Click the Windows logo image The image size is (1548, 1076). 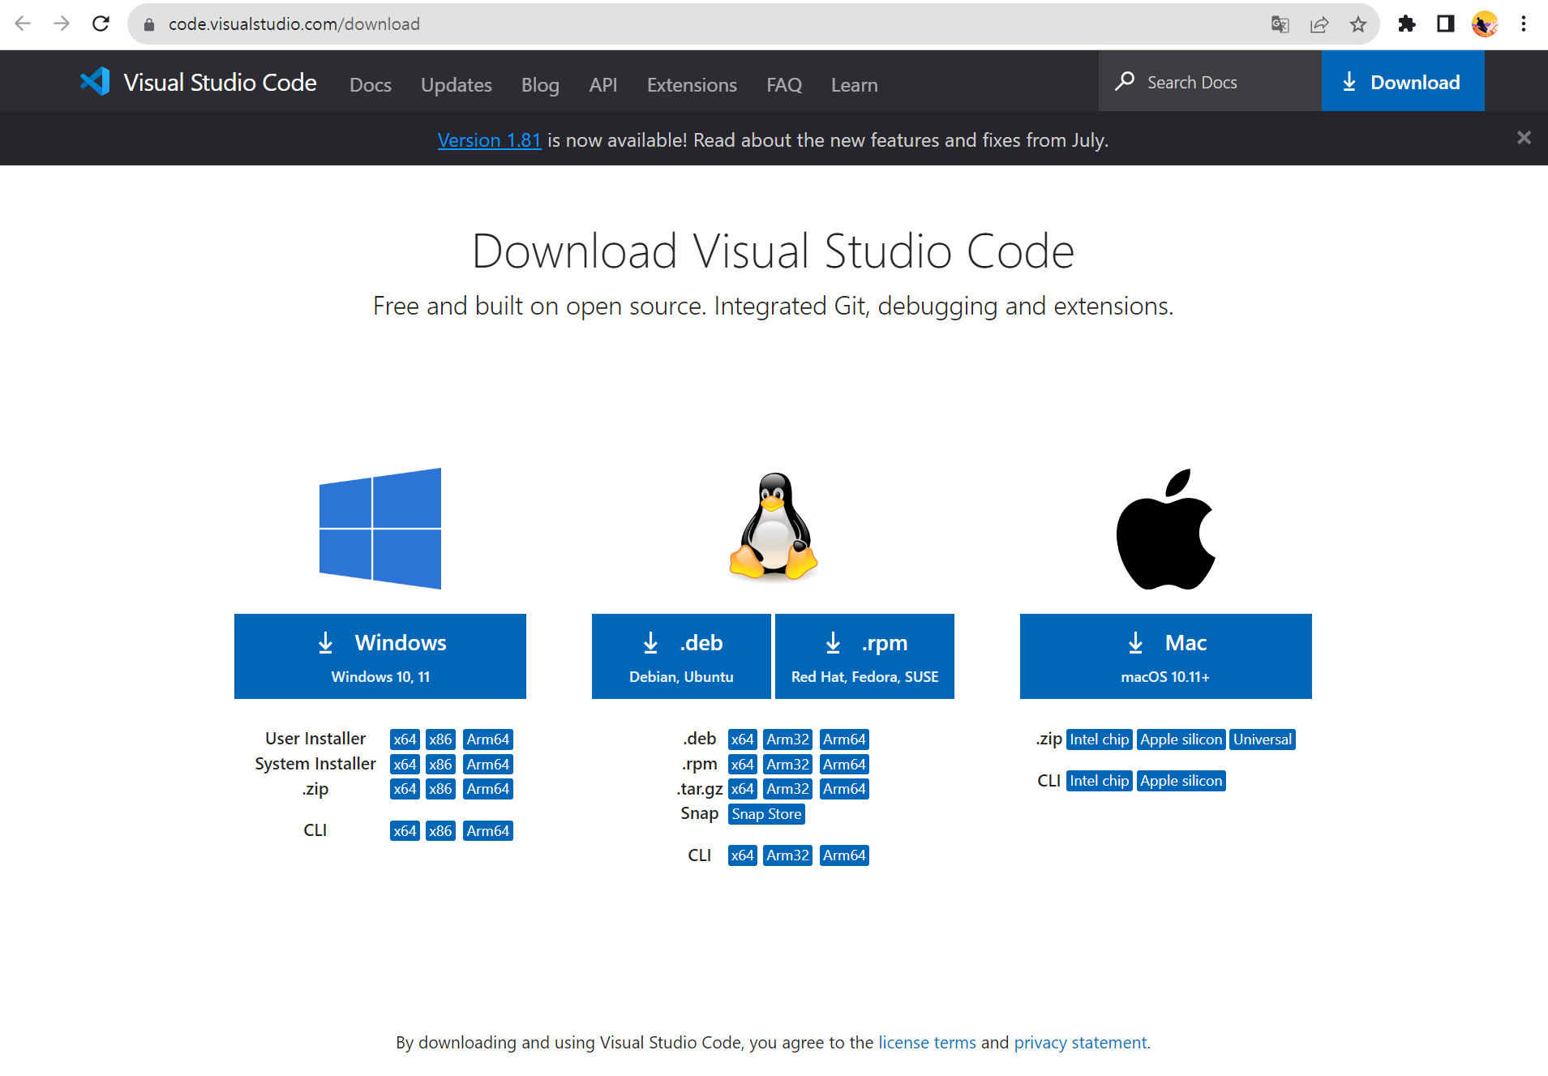point(380,529)
